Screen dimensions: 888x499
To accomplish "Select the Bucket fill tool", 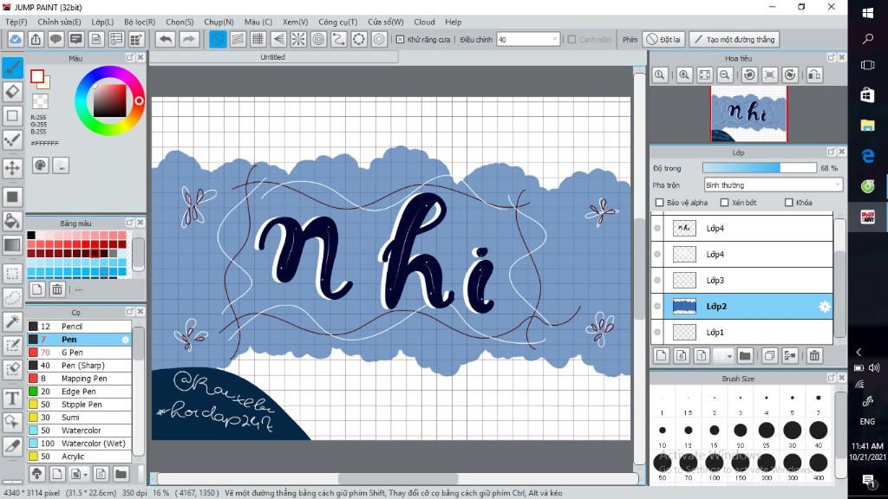I will pos(12,221).
